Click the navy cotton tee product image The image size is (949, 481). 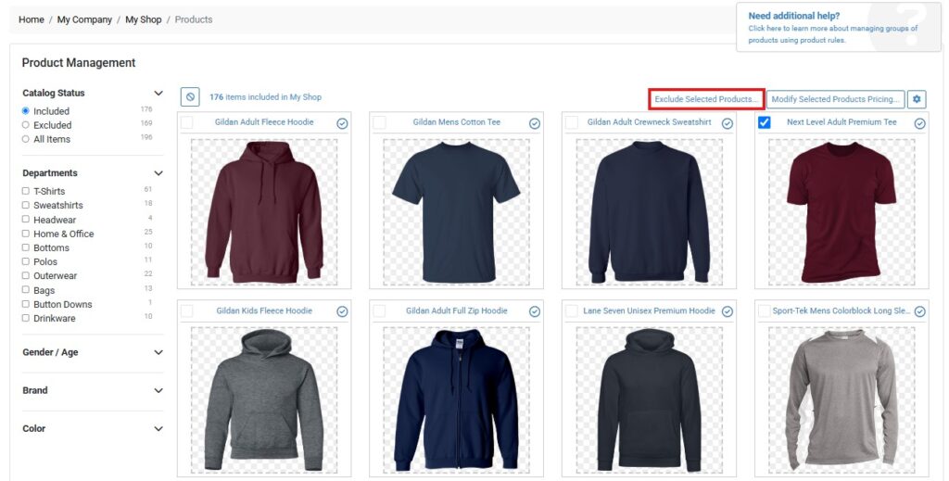(x=456, y=211)
